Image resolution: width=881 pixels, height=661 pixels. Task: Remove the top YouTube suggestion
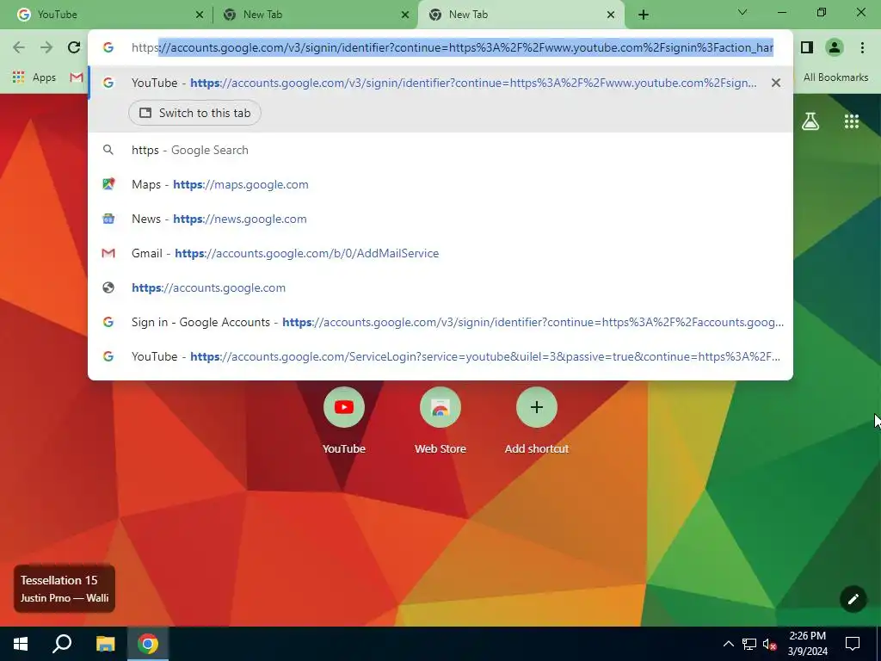pos(776,83)
